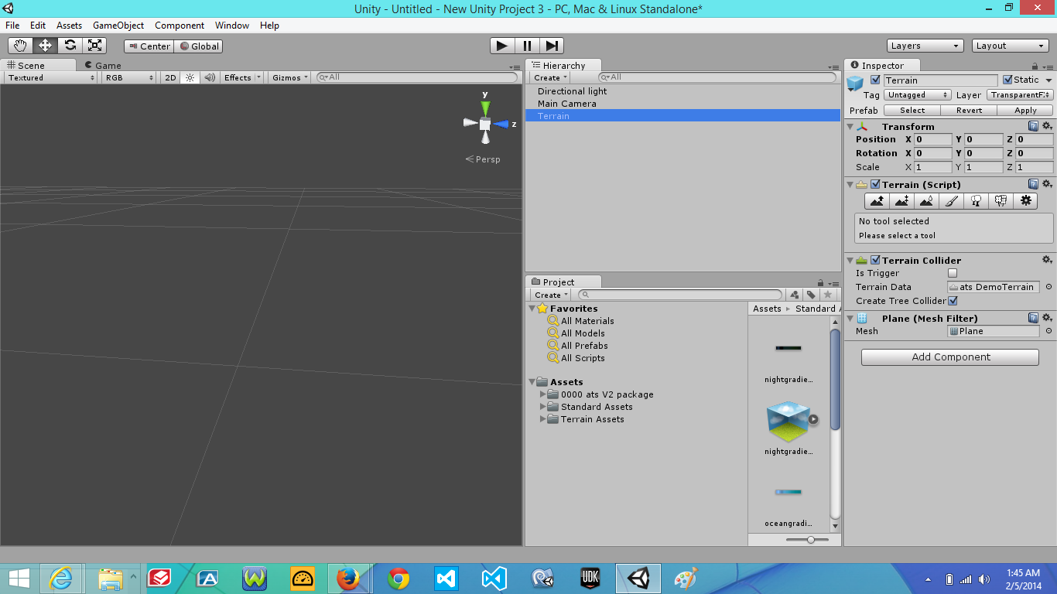The width and height of the screenshot is (1057, 594).
Task: Open Terrain Collider gear menu
Action: click(1047, 260)
